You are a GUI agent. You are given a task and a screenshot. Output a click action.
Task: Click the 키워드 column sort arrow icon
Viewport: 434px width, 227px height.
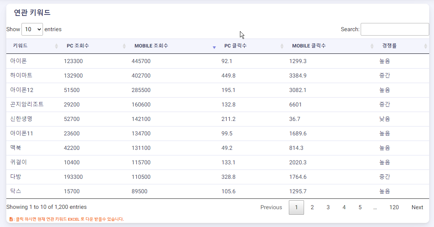coord(56,46)
